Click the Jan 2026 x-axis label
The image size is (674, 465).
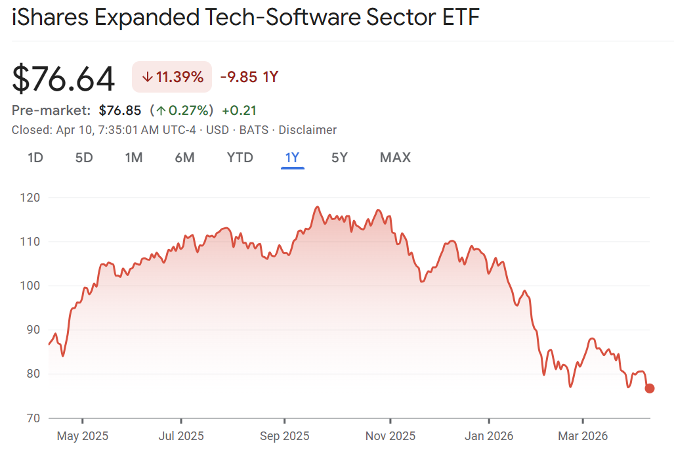point(489,436)
